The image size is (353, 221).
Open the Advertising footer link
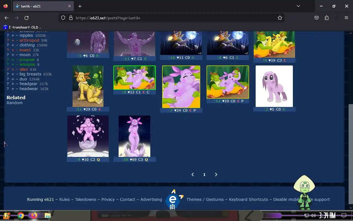point(151,199)
